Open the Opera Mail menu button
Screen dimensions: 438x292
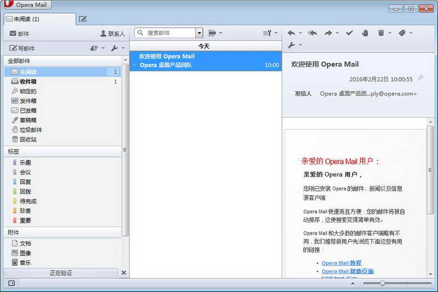(27, 5)
